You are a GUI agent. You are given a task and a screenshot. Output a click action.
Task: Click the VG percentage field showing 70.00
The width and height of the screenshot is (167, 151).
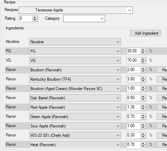(134, 60)
